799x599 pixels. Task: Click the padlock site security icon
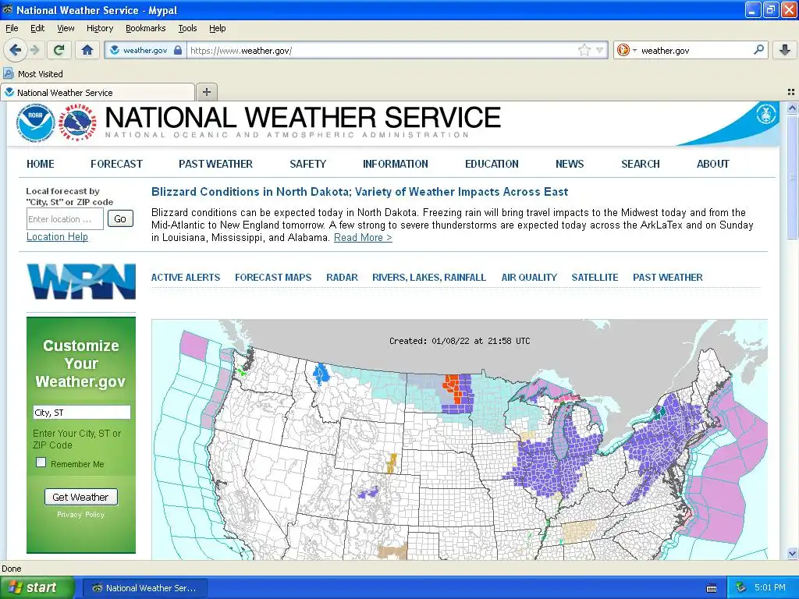(178, 50)
